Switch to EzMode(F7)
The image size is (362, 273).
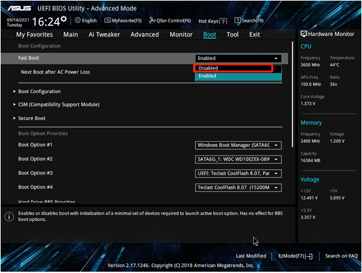pos(295,256)
